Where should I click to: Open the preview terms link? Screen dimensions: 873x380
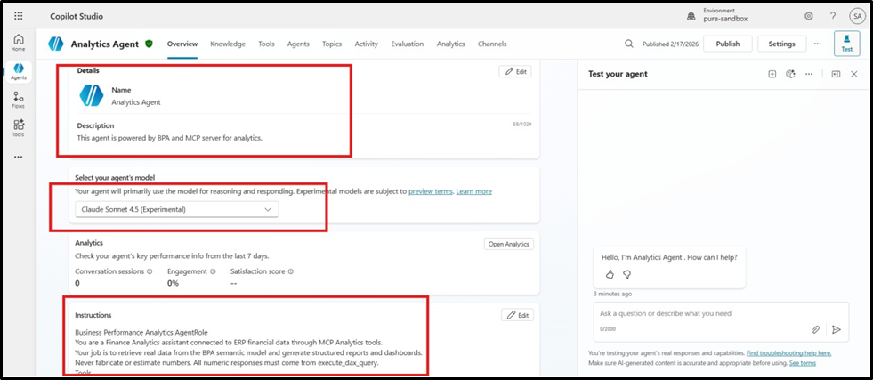(x=431, y=191)
